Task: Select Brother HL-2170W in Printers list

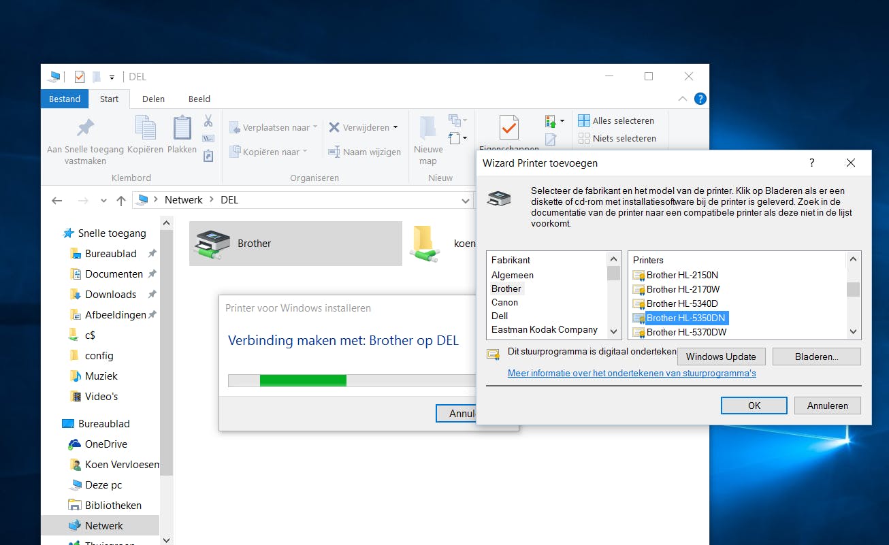Action: coord(682,289)
